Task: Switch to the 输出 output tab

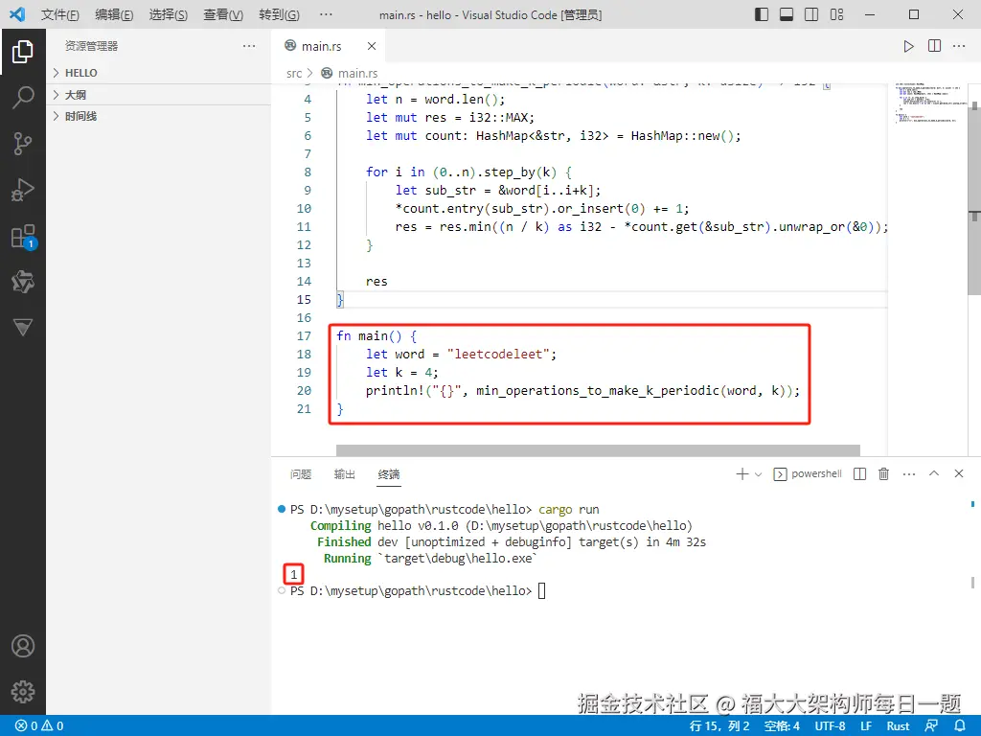Action: (344, 474)
